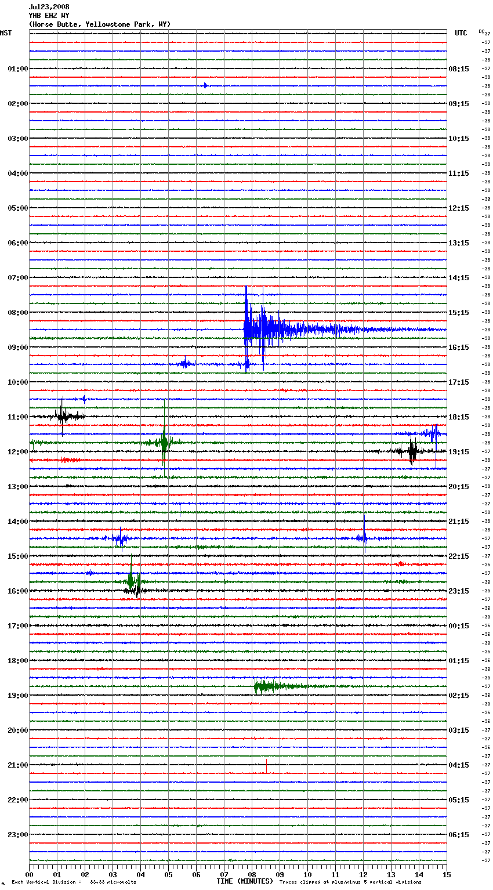Select the 08:00 MST row label
The height and width of the screenshot is (890, 493).
(x=18, y=313)
